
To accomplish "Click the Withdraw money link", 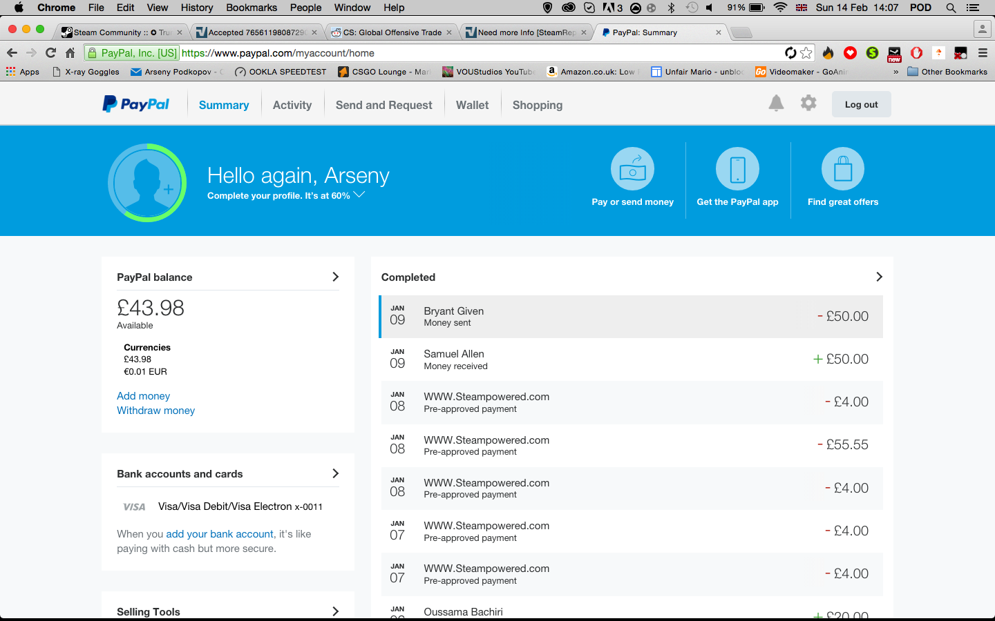I will point(155,411).
